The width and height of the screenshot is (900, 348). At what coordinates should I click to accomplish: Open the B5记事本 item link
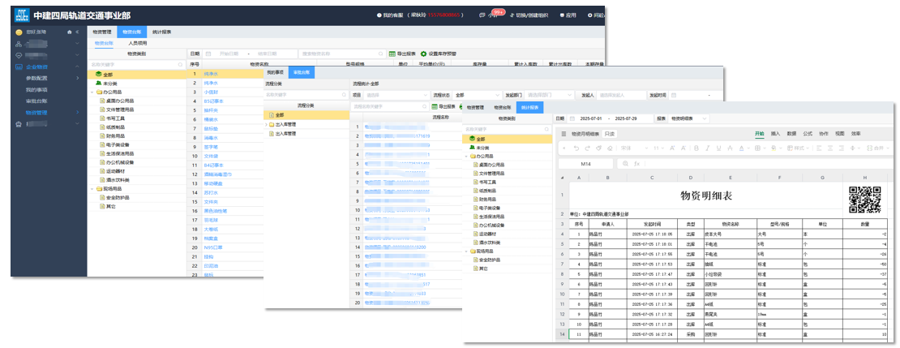pyautogui.click(x=214, y=101)
